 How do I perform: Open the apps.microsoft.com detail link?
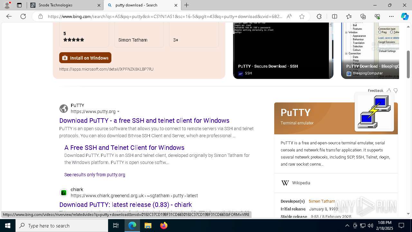(106, 69)
